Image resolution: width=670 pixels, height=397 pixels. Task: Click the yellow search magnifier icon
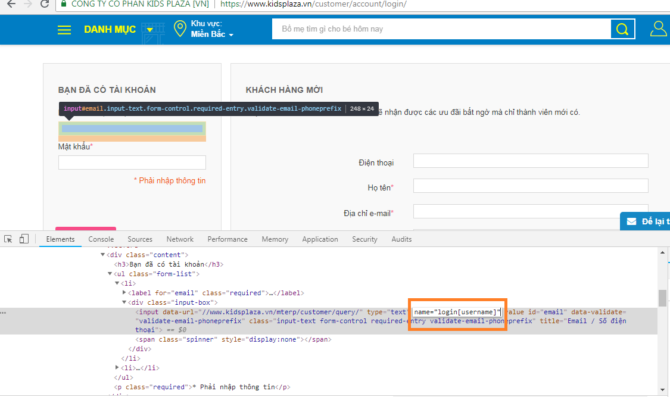click(622, 29)
